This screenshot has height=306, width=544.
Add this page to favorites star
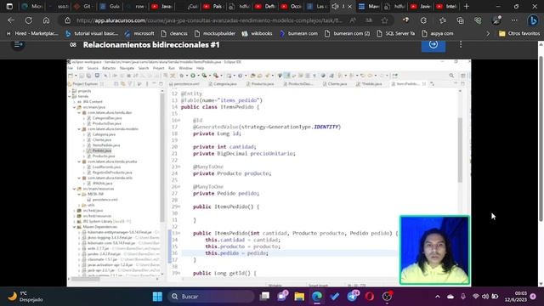click(384, 20)
